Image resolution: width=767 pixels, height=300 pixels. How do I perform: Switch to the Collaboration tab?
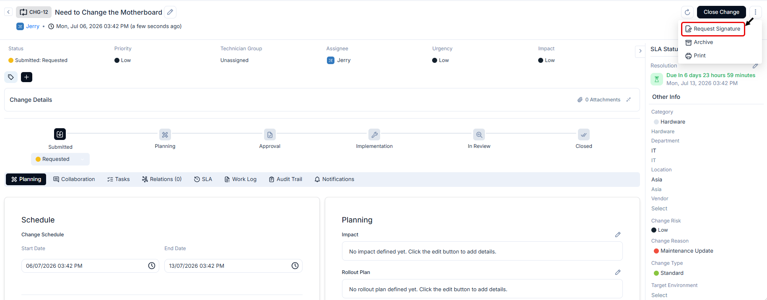tap(74, 179)
